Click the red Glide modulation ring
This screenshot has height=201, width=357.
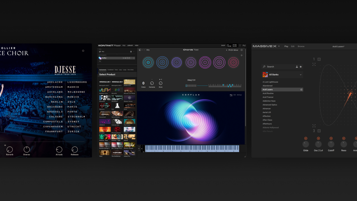click(306, 138)
